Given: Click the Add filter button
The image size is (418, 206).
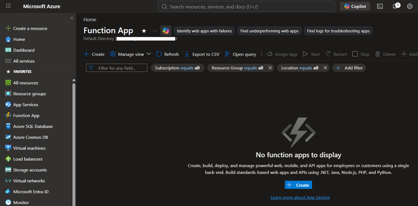Looking at the screenshot, I should [x=349, y=68].
